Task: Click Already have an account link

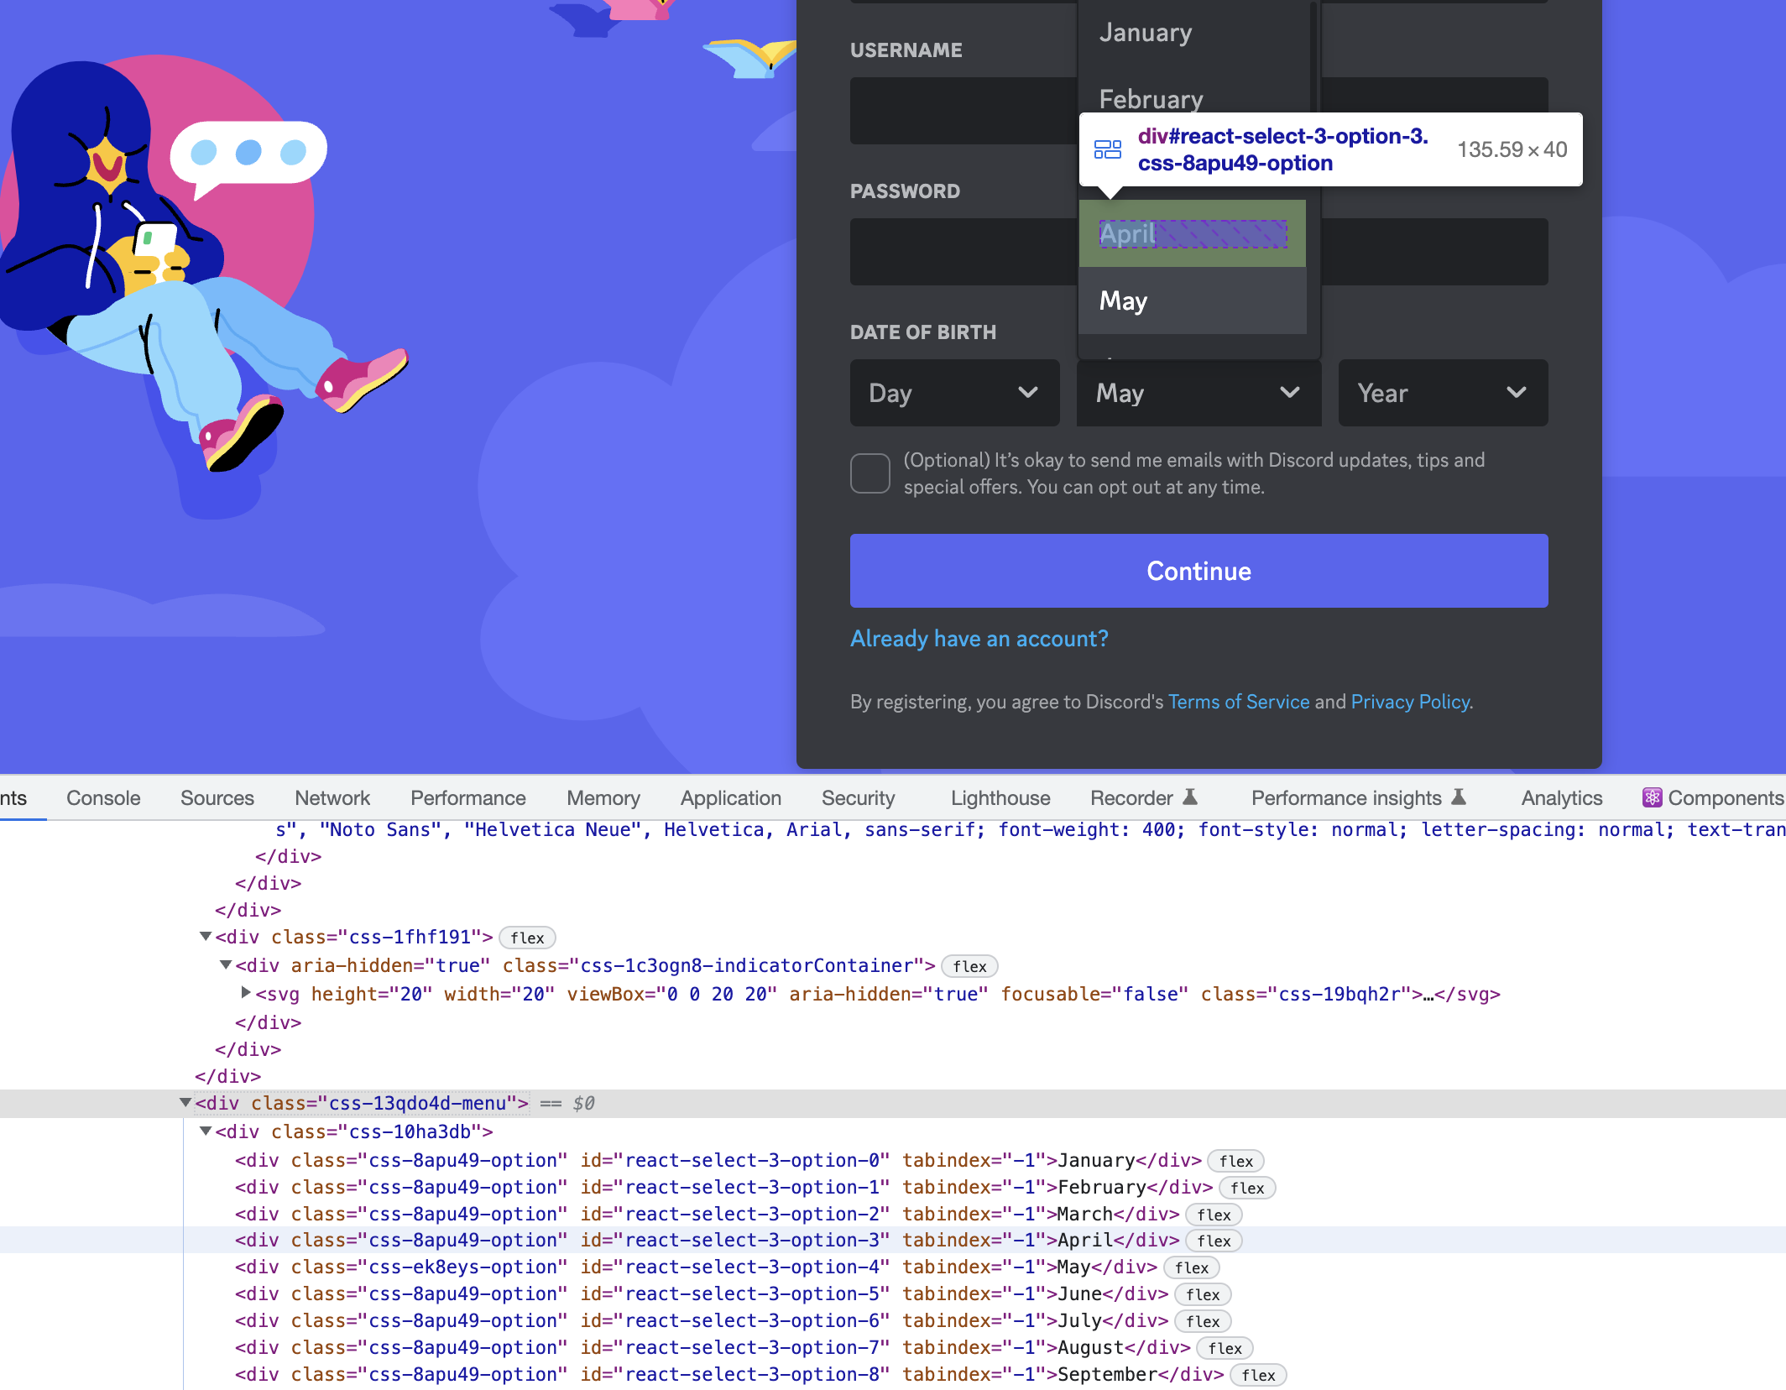Action: pos(979,640)
